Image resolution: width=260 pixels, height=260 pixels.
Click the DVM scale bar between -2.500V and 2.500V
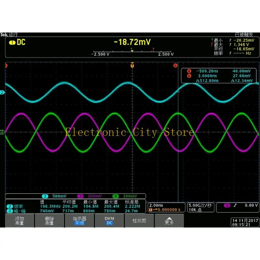[131, 52]
